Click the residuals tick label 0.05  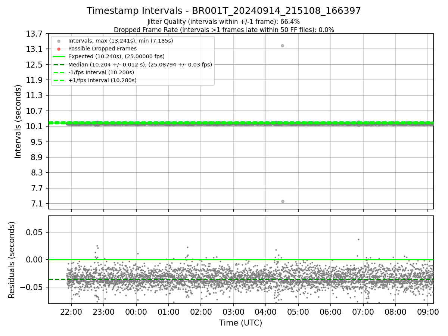tap(35, 232)
